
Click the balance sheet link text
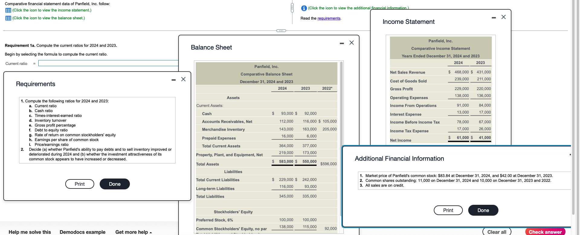click(49, 18)
